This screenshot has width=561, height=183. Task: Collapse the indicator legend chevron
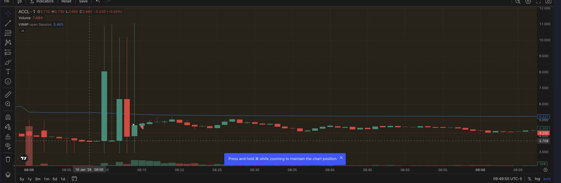[x=22, y=31]
